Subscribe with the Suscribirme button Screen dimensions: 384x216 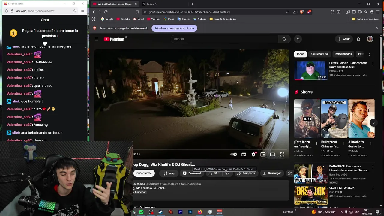coord(144,173)
